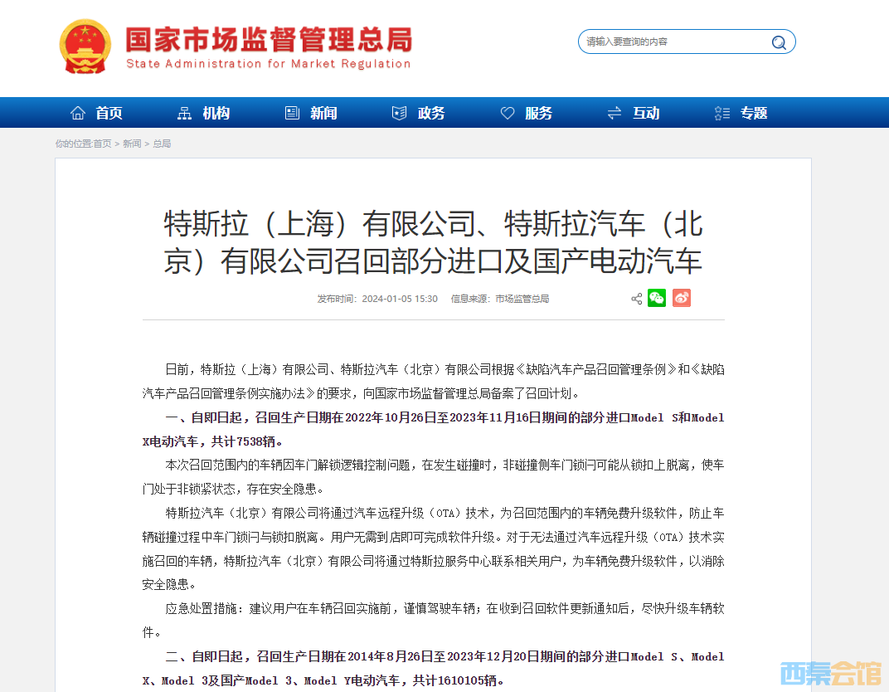The width and height of the screenshot is (889, 692).
Task: Click the house icon beside 首页
Action: pos(78,113)
